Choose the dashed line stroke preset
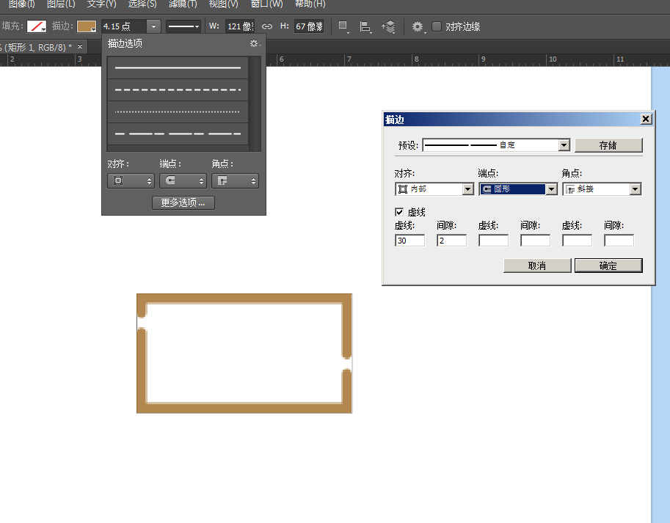The image size is (670, 523). pos(178,89)
